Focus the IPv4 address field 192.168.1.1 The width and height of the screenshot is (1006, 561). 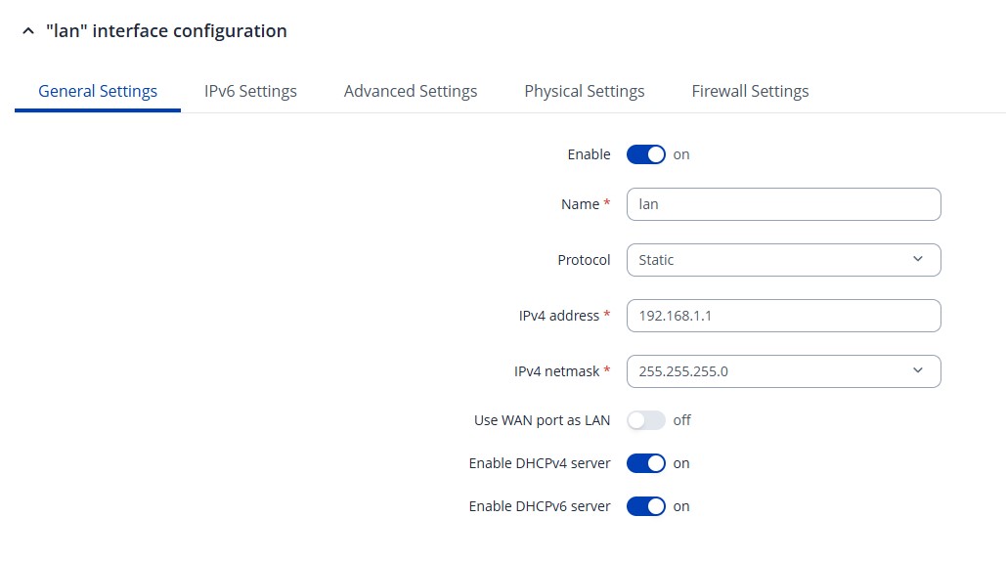782,316
